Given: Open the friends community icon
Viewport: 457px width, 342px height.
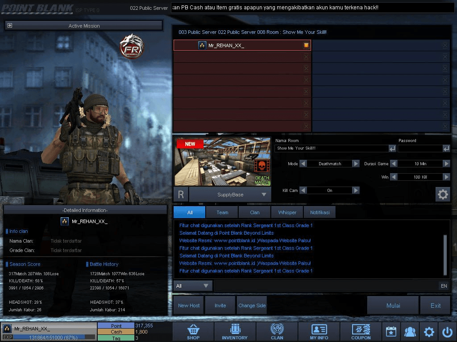Looking at the screenshot, I should [410, 332].
